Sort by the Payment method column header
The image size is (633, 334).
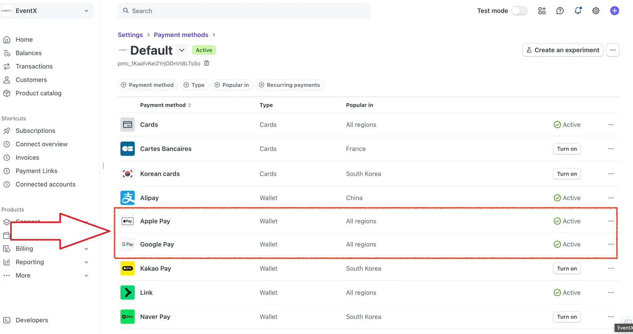pos(165,105)
